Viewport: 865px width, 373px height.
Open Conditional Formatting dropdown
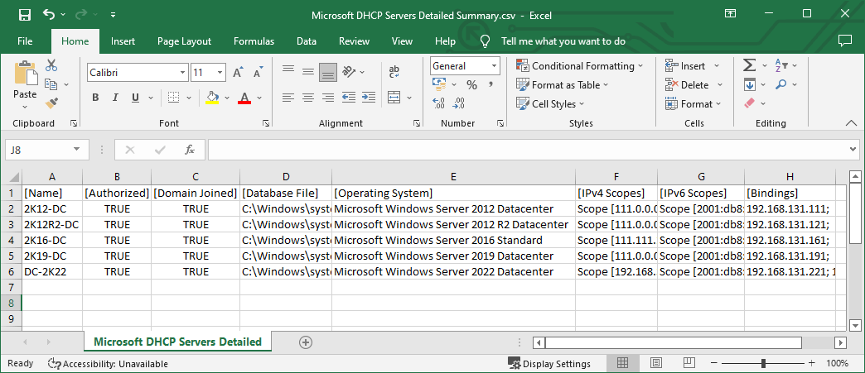pyautogui.click(x=580, y=65)
